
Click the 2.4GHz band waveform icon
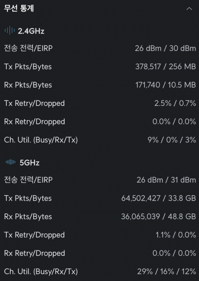click(10, 31)
